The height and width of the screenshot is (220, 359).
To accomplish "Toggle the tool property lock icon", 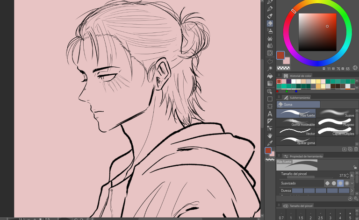I will (355, 167).
